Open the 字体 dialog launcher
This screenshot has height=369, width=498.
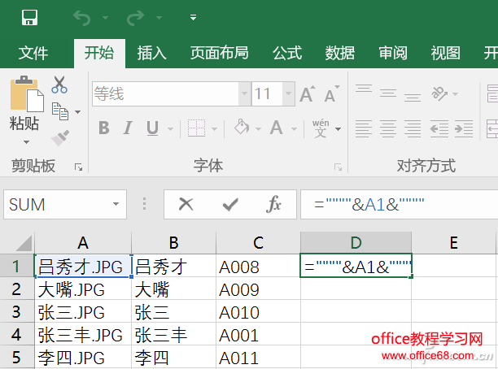point(338,167)
